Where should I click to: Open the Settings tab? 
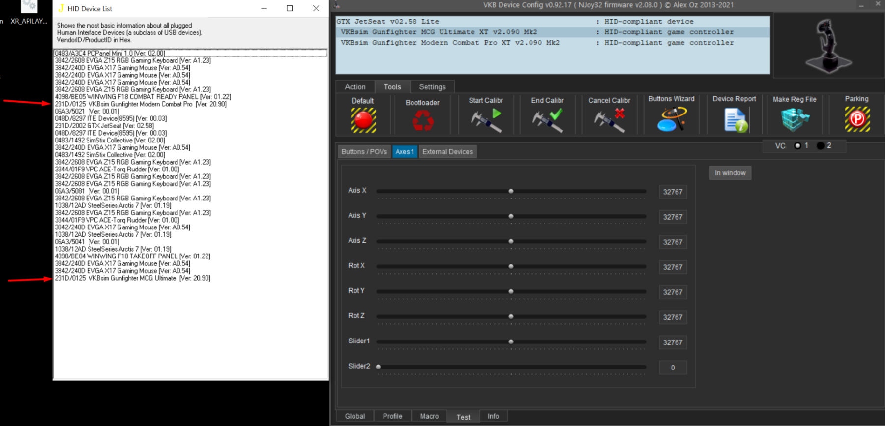432,87
